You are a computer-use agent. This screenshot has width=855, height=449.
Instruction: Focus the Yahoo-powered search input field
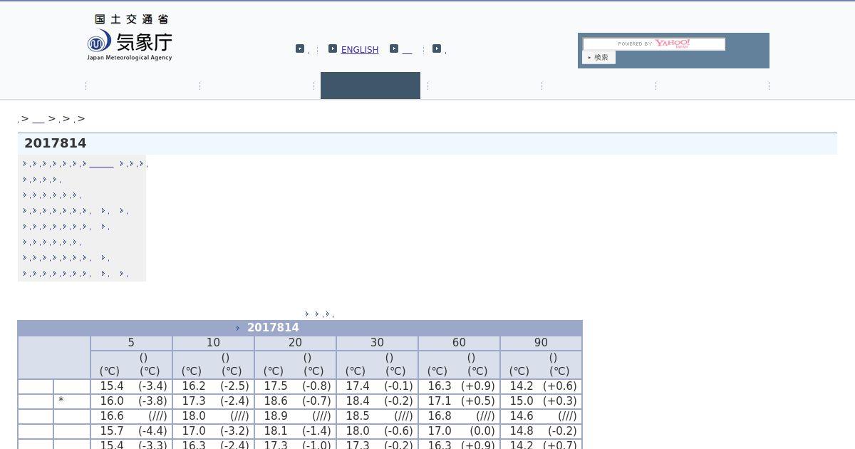pos(654,43)
